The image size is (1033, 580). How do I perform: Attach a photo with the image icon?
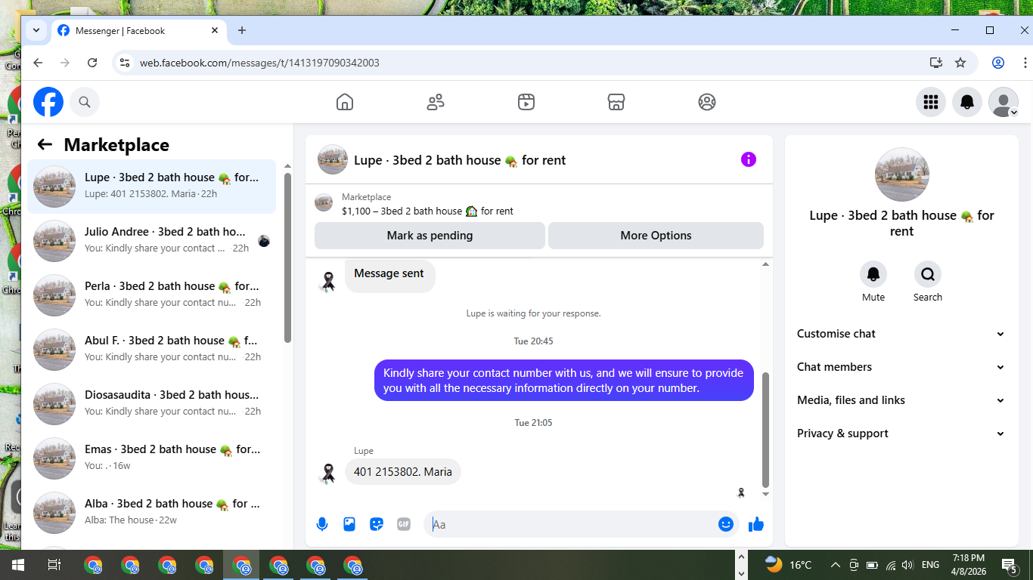click(x=349, y=524)
